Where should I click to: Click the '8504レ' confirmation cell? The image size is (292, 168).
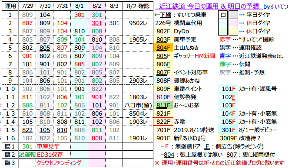point(138,113)
